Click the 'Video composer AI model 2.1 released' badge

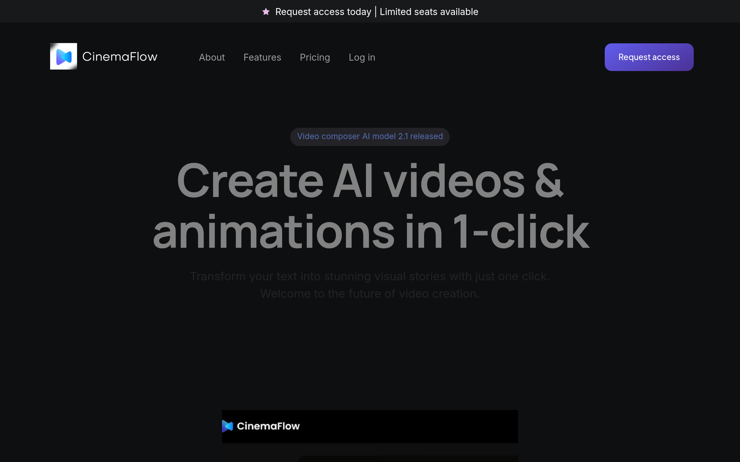point(370,137)
